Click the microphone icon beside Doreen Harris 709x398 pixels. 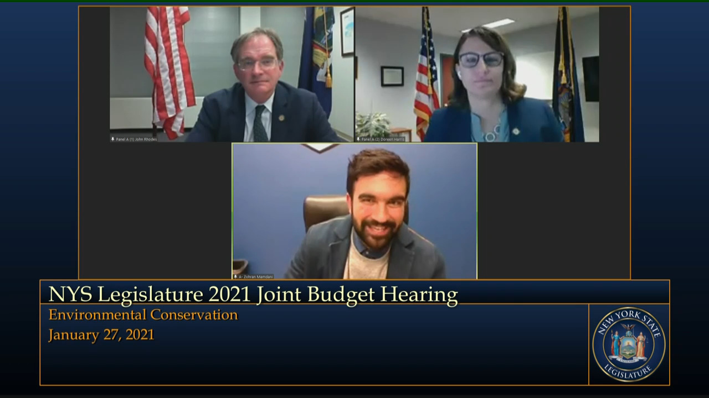coord(358,139)
